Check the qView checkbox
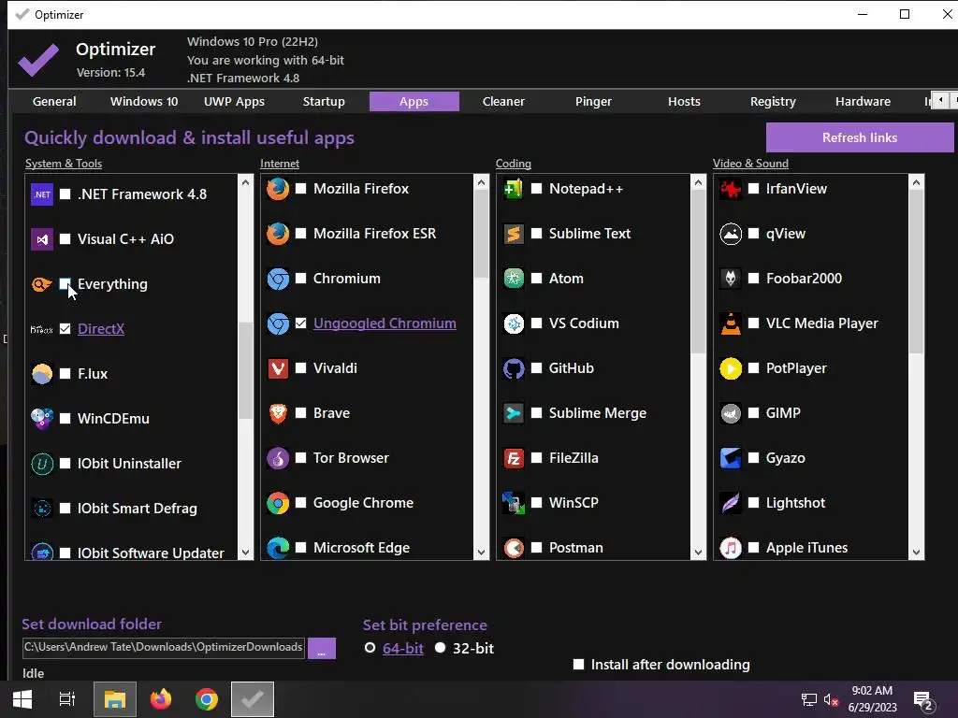This screenshot has height=718, width=958. [754, 234]
